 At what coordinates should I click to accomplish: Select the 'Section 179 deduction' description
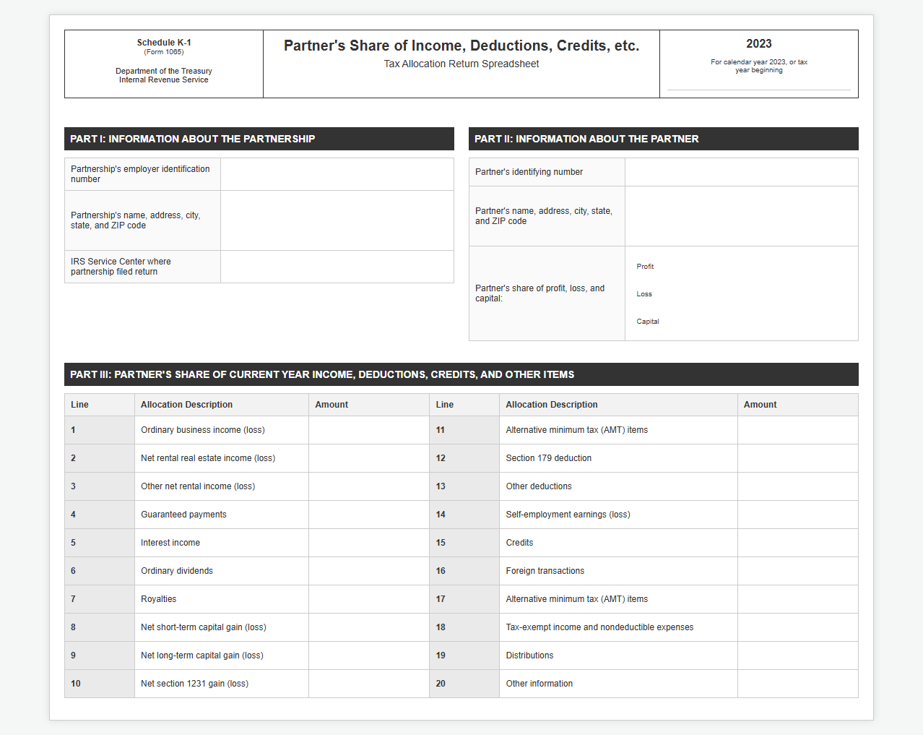pyautogui.click(x=549, y=458)
